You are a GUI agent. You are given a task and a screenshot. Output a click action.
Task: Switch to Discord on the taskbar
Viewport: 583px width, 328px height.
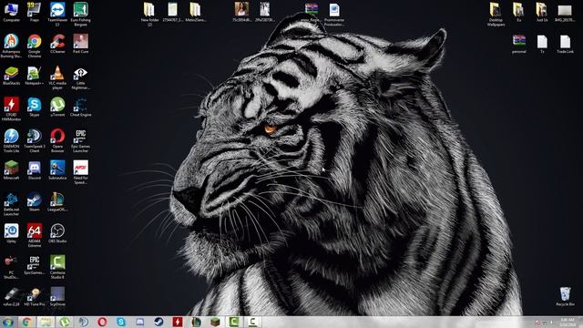coord(140,322)
